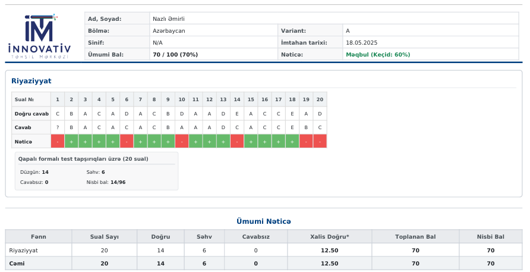Click the red result cell for question 19
This screenshot has width=530, height=272.
point(306,141)
